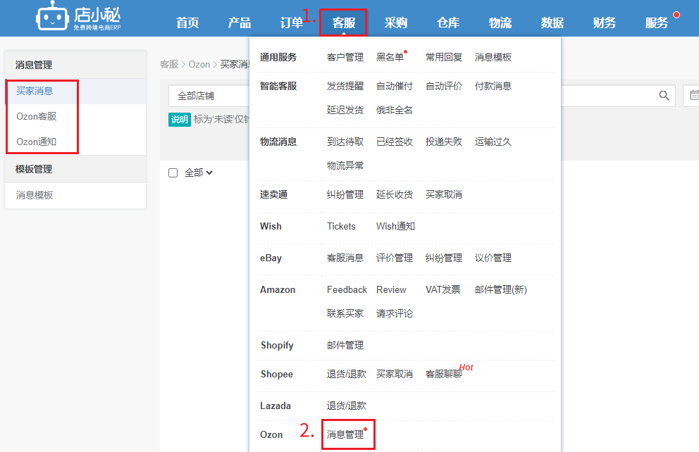This screenshot has width=699, height=452.
Task: Open 自动催付 under 智能客服
Action: pyautogui.click(x=395, y=87)
